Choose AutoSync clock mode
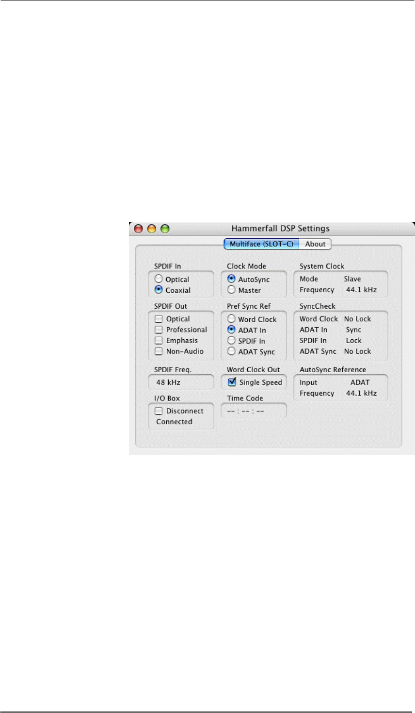The width and height of the screenshot is (415, 713). pyautogui.click(x=231, y=279)
